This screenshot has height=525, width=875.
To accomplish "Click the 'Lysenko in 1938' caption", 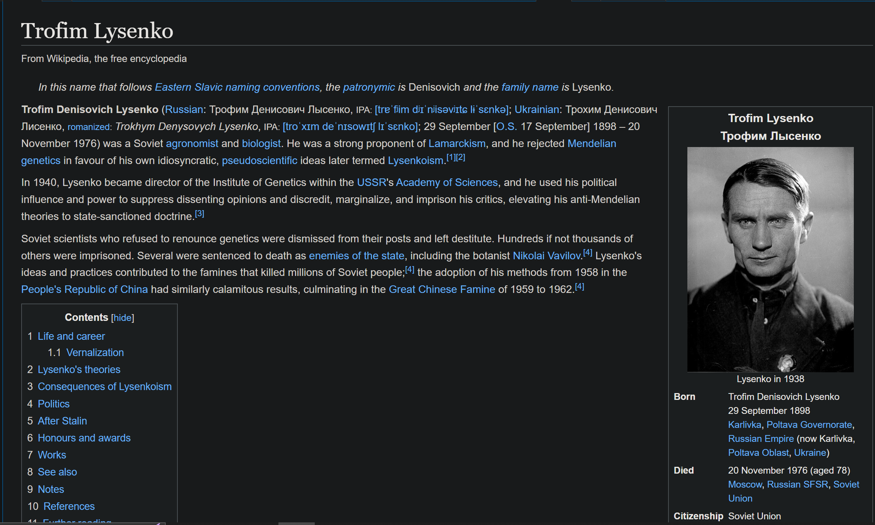I will pyautogui.click(x=770, y=379).
